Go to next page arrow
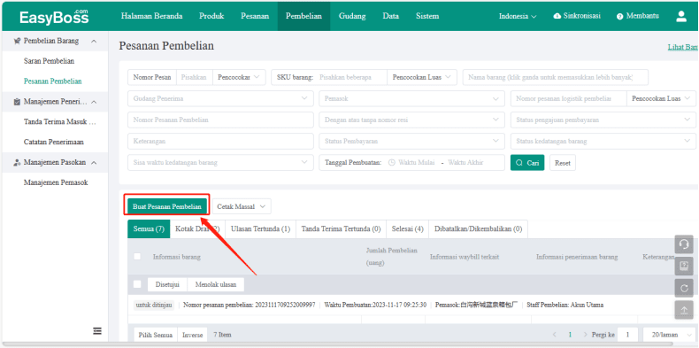This screenshot has width=699, height=348. pyautogui.click(x=585, y=334)
